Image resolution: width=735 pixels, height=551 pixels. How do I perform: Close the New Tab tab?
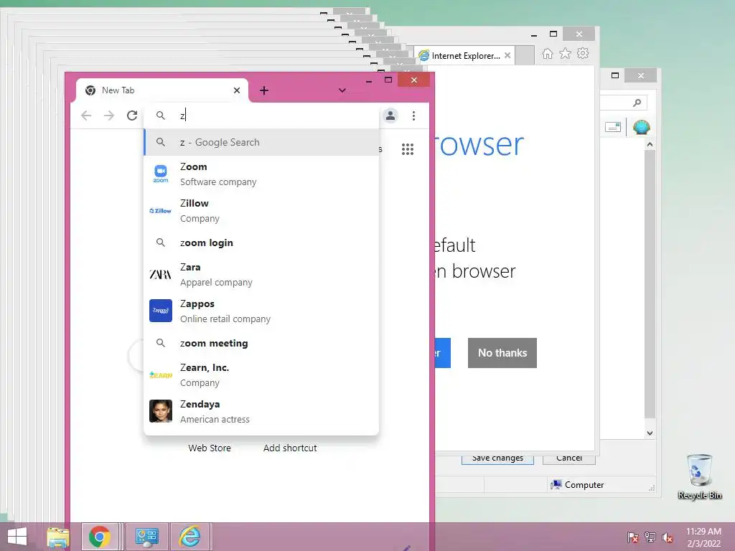pyautogui.click(x=237, y=90)
